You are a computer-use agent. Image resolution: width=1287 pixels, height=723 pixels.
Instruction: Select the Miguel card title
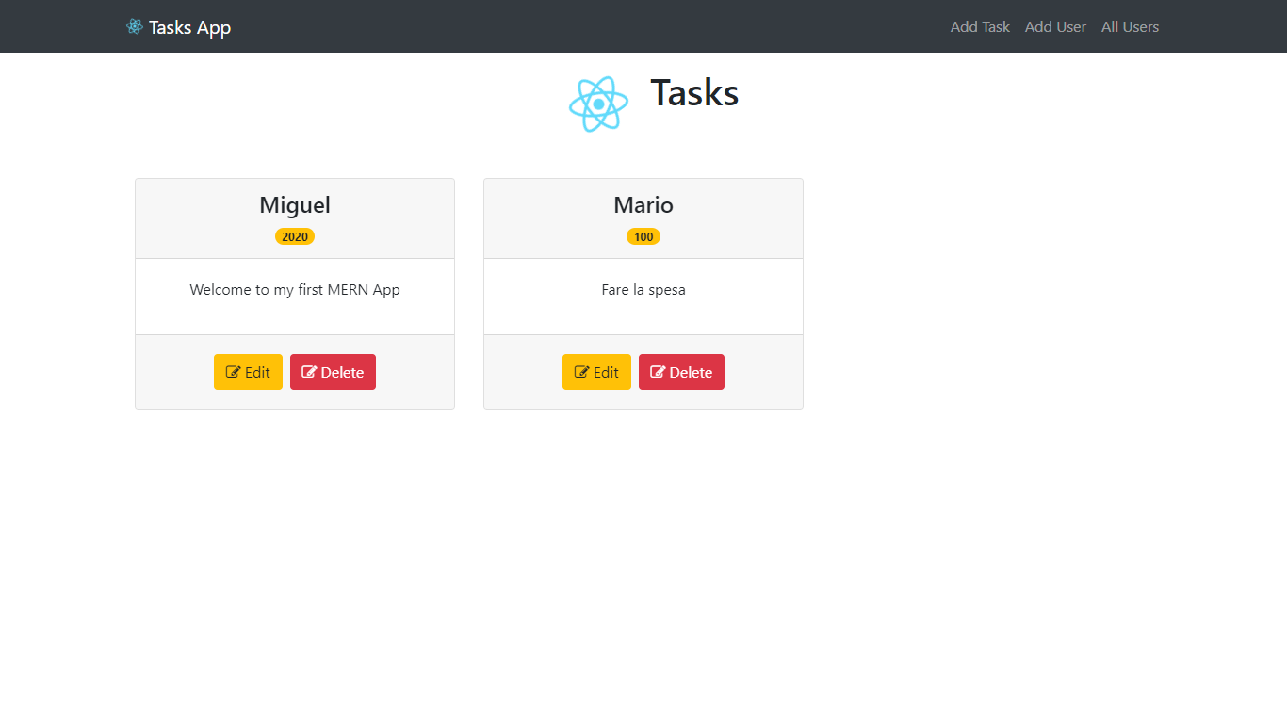295,205
